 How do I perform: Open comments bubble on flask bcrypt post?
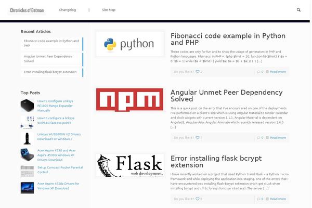click(258, 199)
